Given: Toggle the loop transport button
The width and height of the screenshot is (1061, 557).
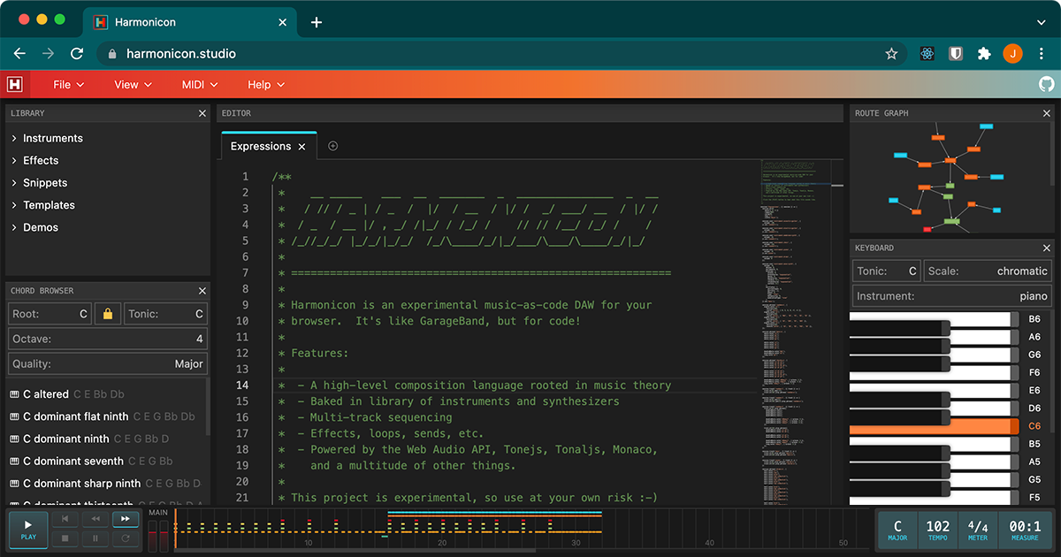Looking at the screenshot, I should coord(126,538).
